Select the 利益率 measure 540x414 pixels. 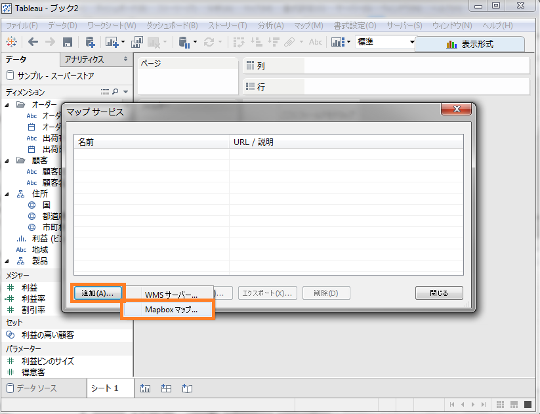(x=33, y=299)
